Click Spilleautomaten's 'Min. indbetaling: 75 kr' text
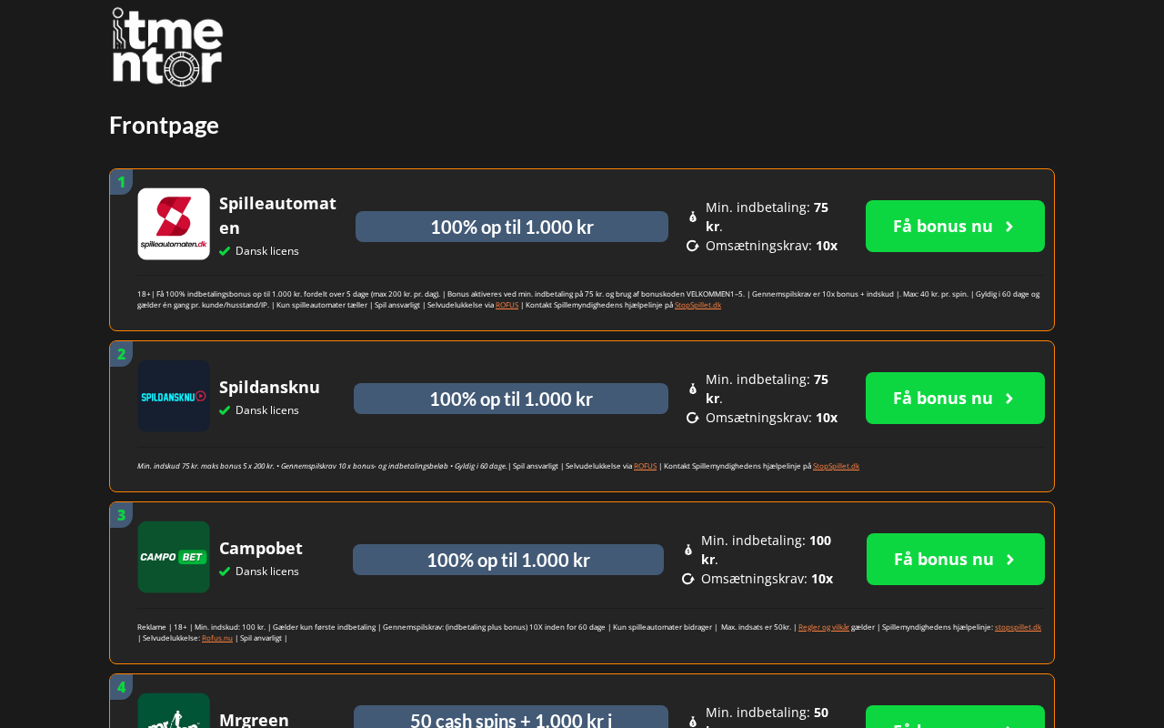This screenshot has width=1164, height=728. [767, 217]
